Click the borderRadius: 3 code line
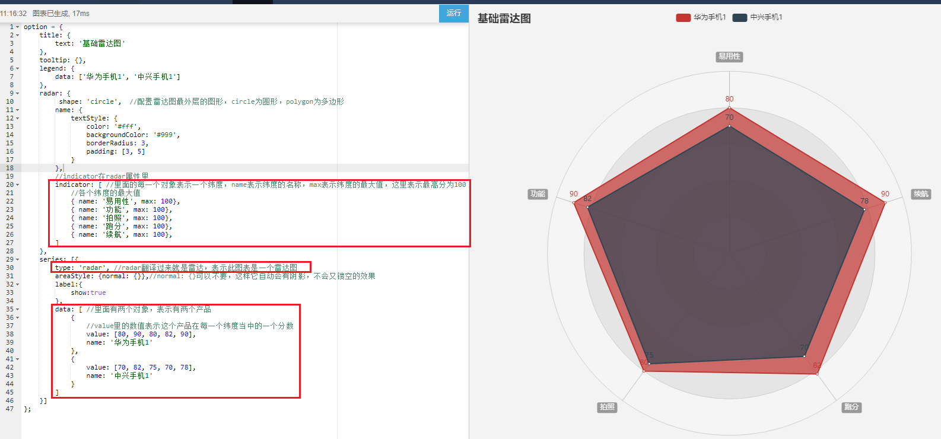The image size is (941, 439). [x=117, y=144]
